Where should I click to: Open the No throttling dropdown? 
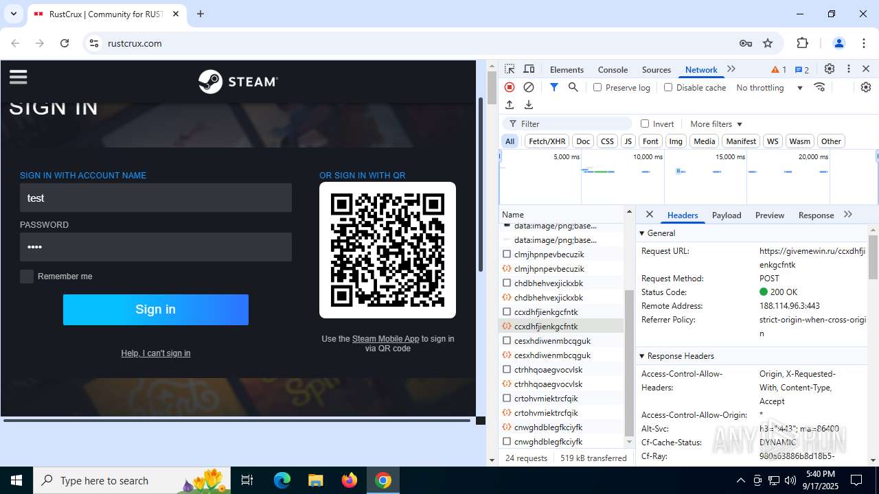pos(769,88)
